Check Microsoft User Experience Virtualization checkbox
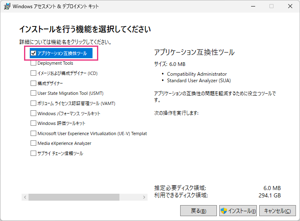 pyautogui.click(x=33, y=133)
